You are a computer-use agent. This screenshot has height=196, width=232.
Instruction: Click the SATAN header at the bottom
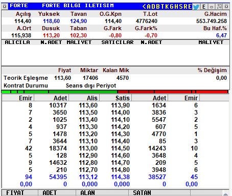pyautogui.click(x=142, y=193)
